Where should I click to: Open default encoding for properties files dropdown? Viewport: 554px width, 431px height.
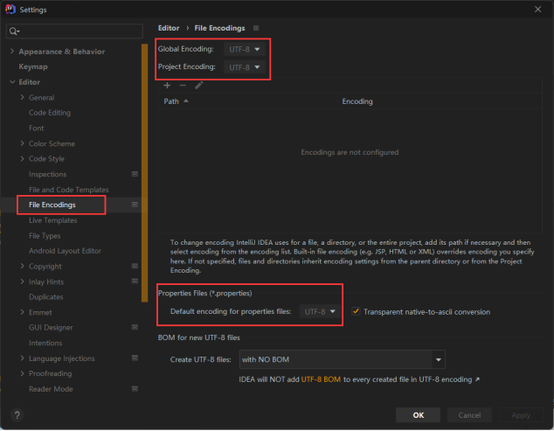(320, 312)
